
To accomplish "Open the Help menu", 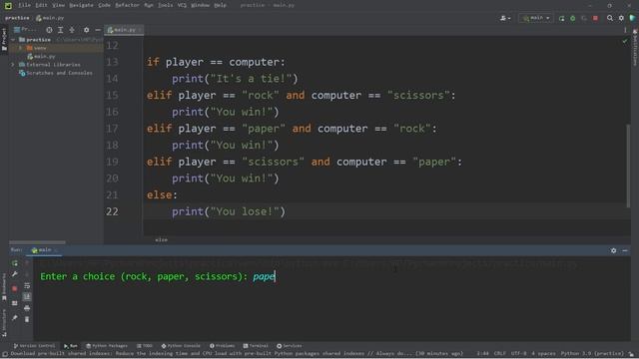I will click(x=220, y=5).
